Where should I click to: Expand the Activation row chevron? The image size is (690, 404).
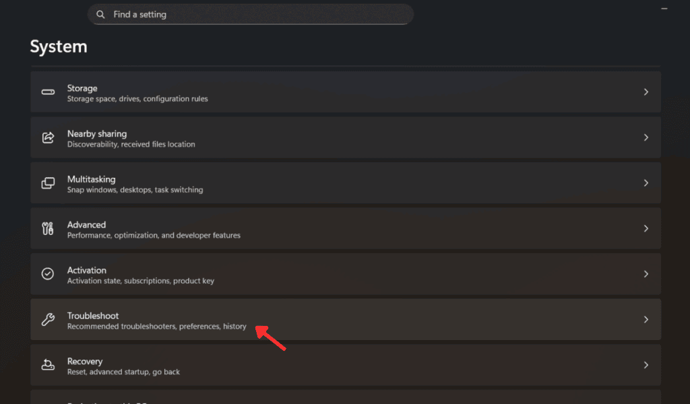(x=646, y=274)
